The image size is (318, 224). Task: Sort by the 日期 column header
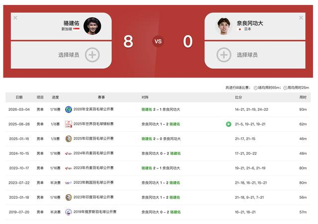point(19,97)
